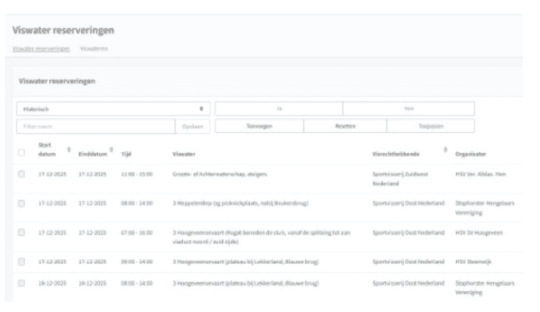
Task: Choose the Ja option
Action: 278,109
